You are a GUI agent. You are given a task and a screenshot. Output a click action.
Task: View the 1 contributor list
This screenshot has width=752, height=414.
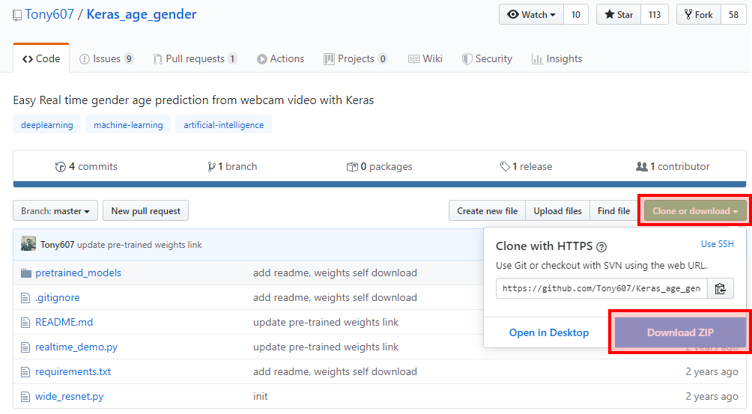673,166
